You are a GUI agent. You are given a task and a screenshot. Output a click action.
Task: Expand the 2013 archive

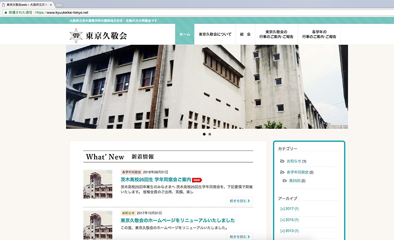pyautogui.click(x=289, y=231)
